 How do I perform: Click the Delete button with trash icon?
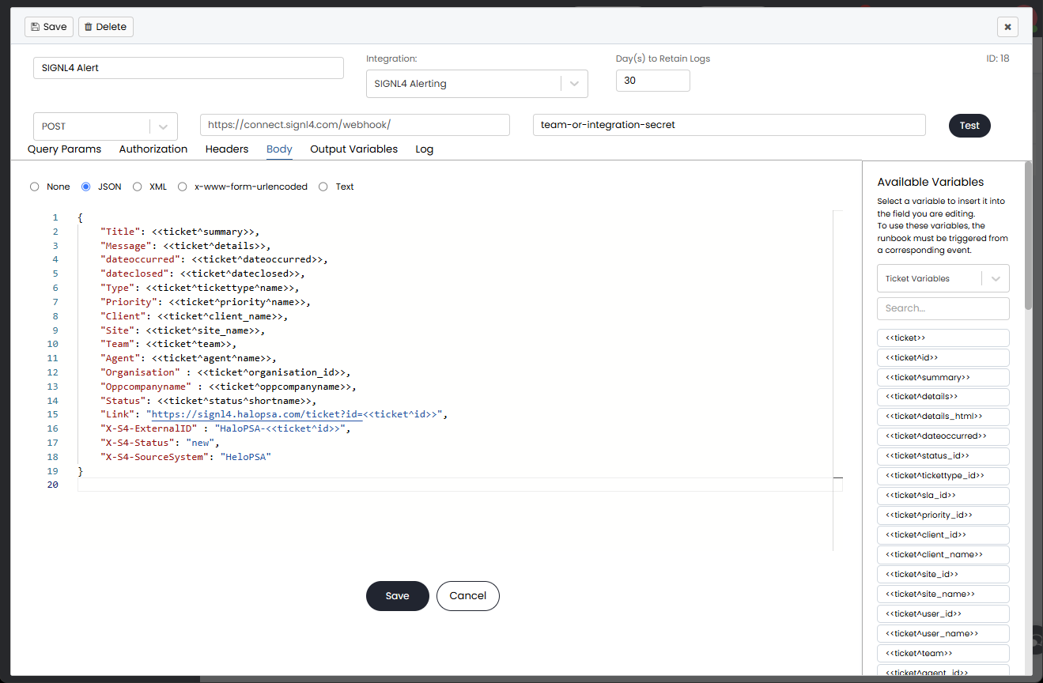tap(106, 27)
